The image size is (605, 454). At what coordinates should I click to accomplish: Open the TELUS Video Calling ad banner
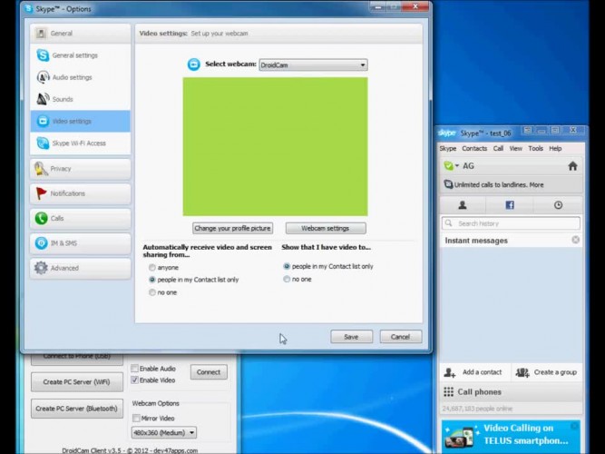point(511,437)
